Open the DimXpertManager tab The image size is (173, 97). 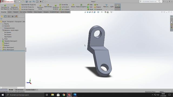click(13, 16)
